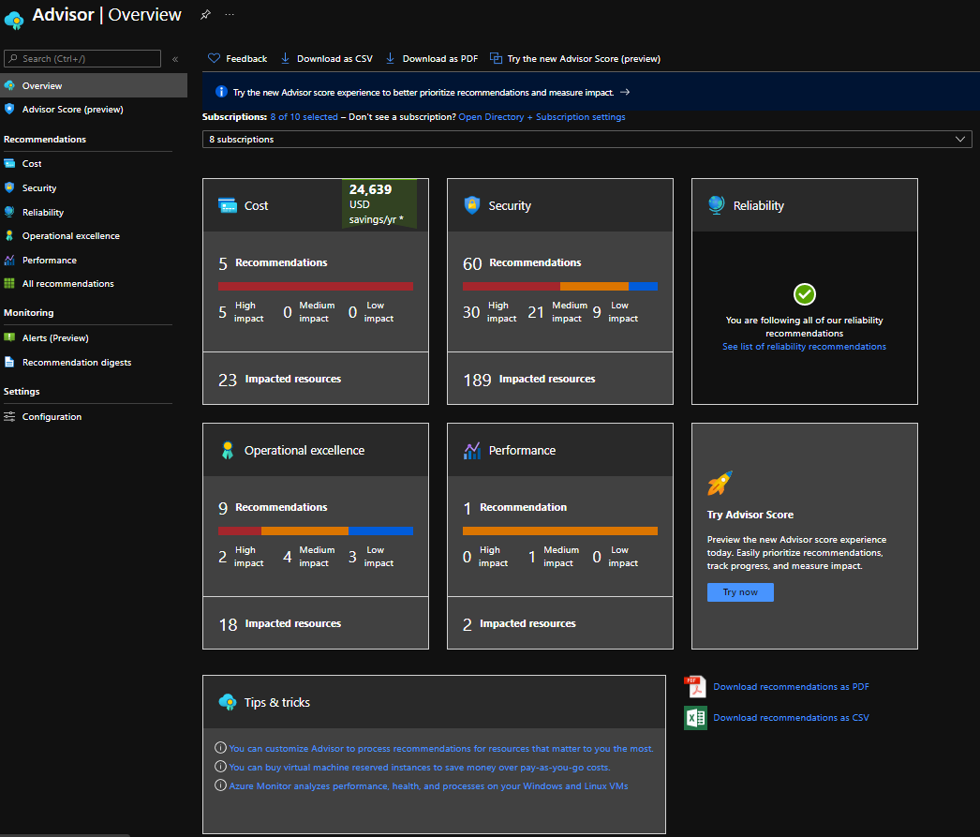Click the Download as PDF arrow icon
The height and width of the screenshot is (837, 980).
point(390,58)
